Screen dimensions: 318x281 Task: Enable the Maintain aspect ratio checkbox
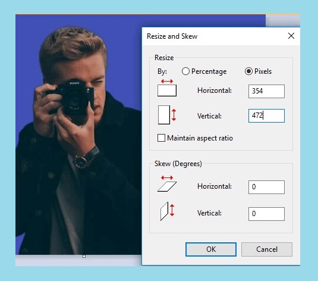pyautogui.click(x=161, y=138)
